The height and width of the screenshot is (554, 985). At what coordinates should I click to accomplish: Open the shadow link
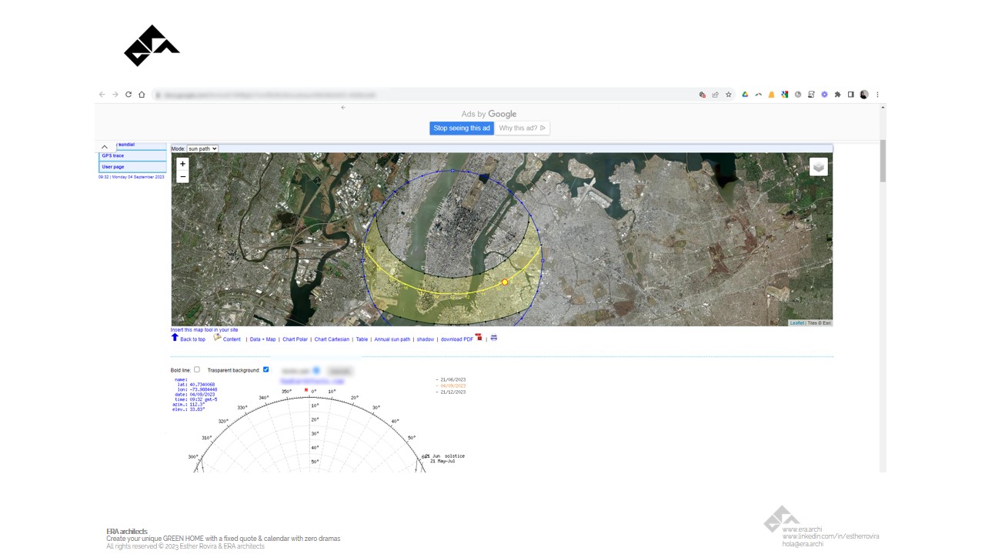[x=426, y=339]
